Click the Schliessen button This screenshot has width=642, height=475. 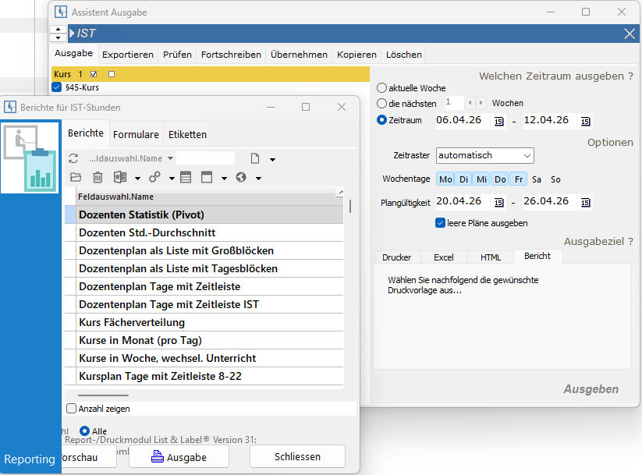click(x=297, y=457)
